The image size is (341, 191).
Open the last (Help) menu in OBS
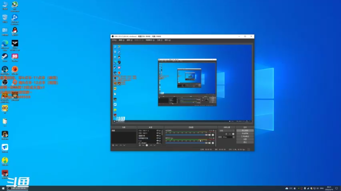point(168,40)
